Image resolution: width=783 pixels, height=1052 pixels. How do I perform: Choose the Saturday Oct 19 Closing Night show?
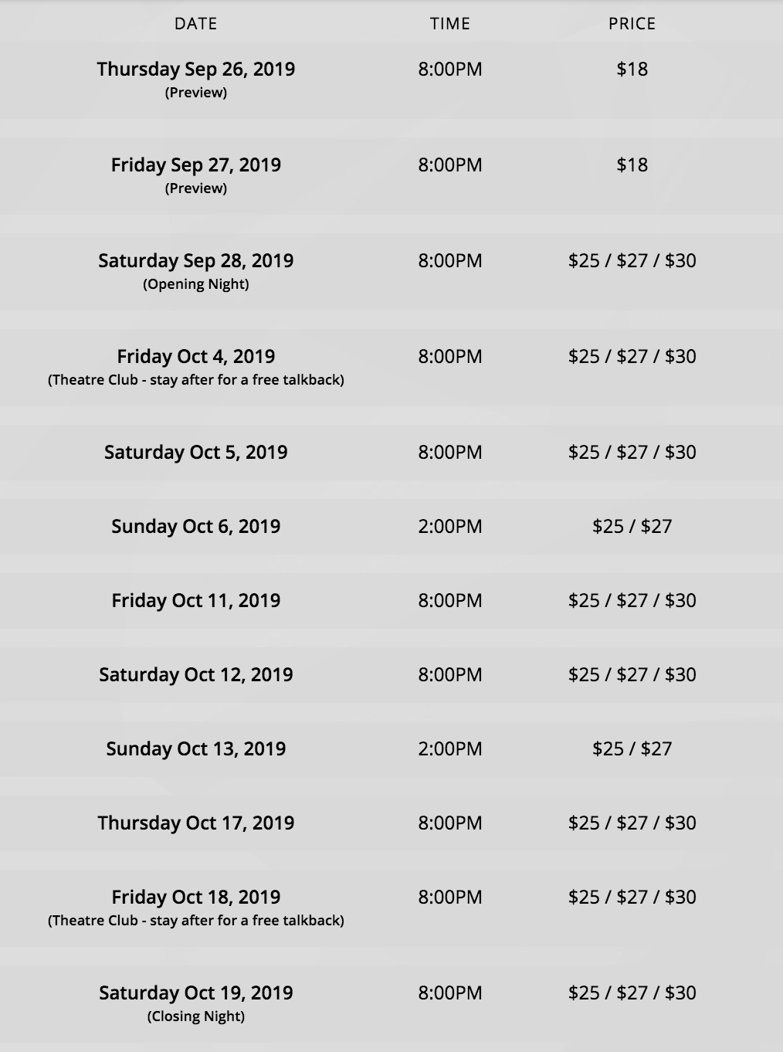tap(196, 993)
